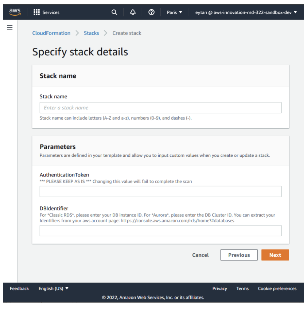307x310 pixels.
Task: Open the Paris region dropdown
Action: [x=174, y=12]
